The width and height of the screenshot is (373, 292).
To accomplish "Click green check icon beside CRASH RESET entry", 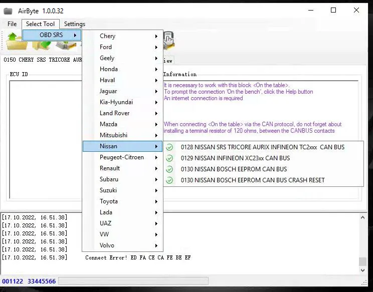I will pyautogui.click(x=169, y=180).
